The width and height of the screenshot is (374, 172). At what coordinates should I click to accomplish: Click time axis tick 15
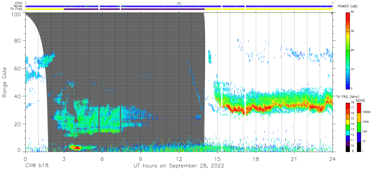217,159
